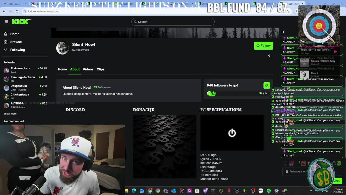Click the green KICK logo
The height and width of the screenshot is (195, 346).
point(22,22)
